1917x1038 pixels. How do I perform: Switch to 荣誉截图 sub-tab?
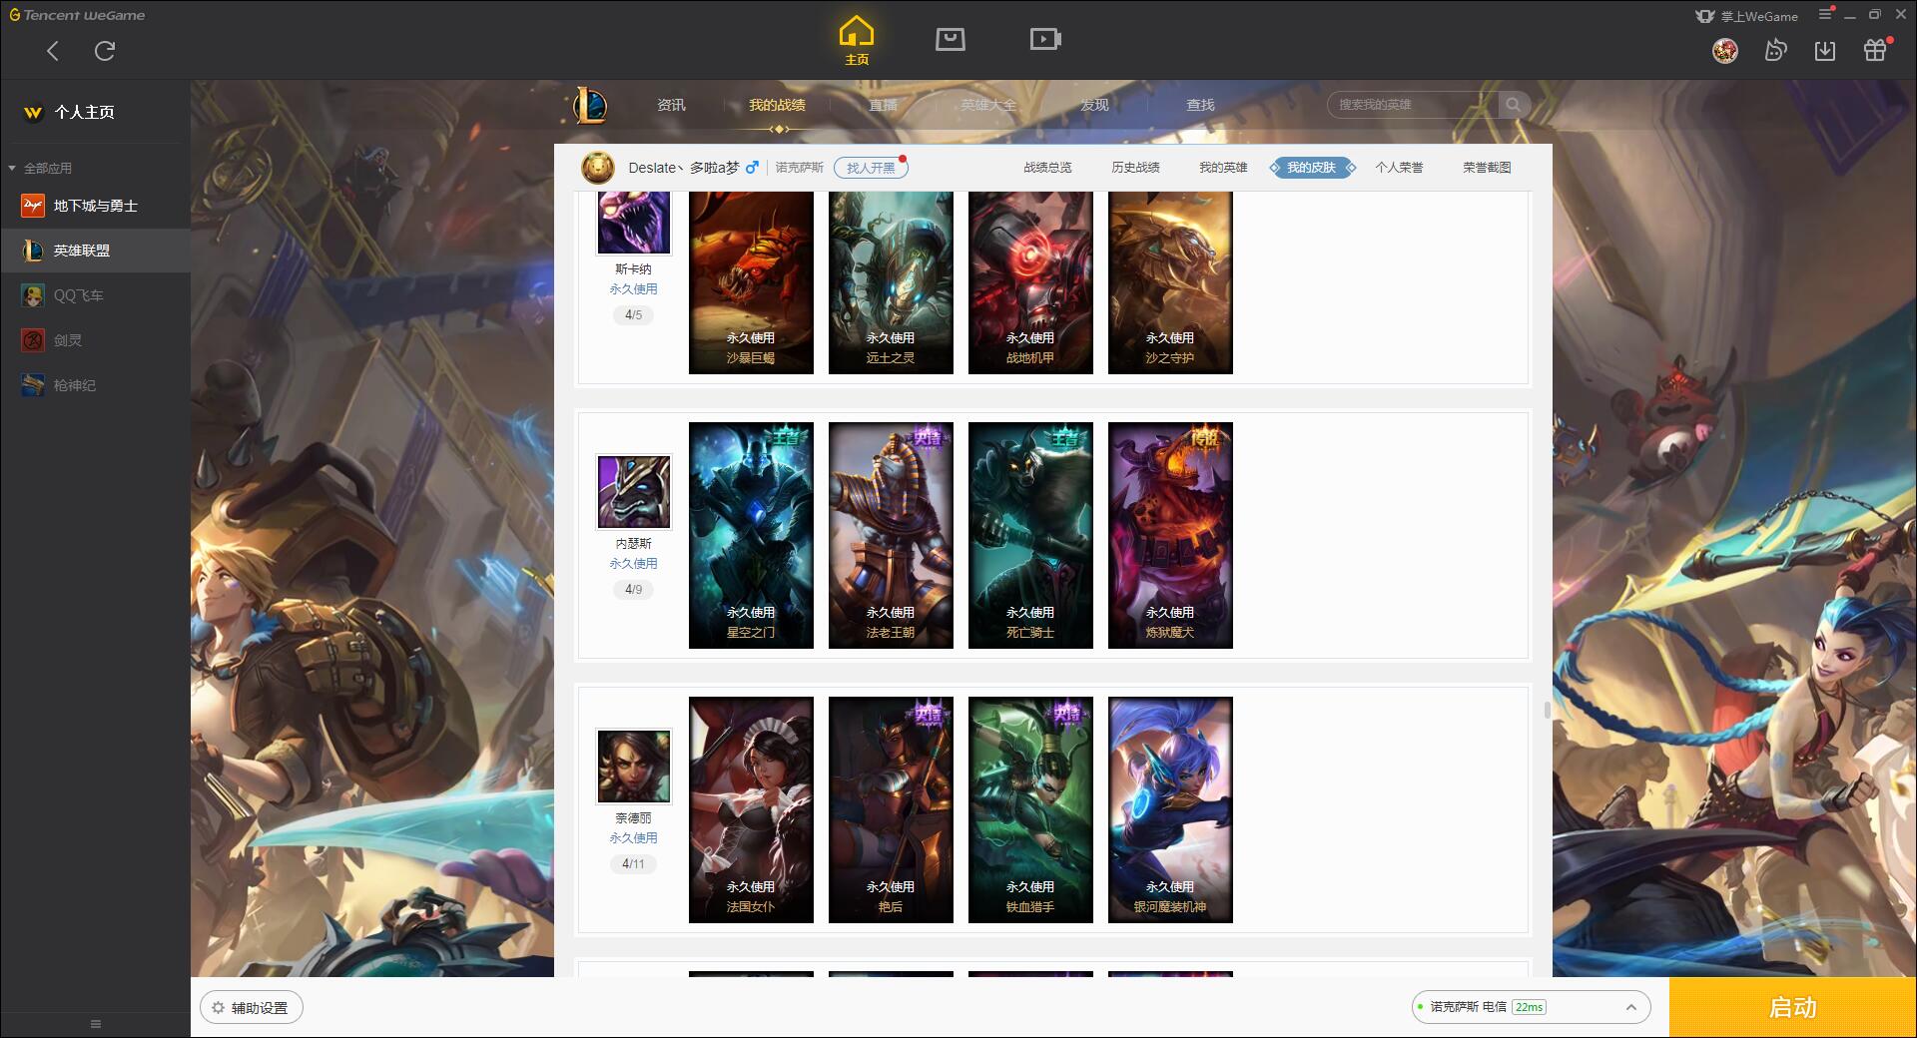click(1487, 168)
